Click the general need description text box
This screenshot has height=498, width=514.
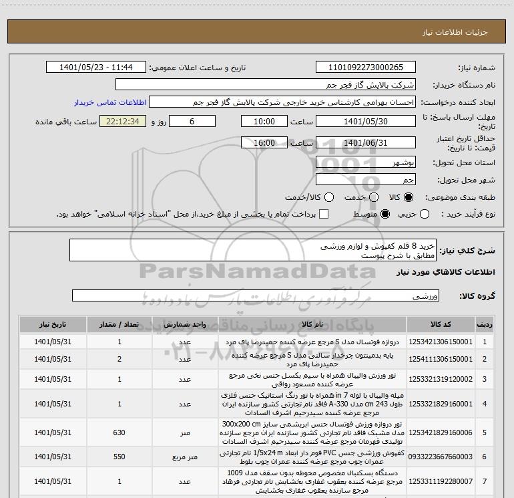pyautogui.click(x=253, y=251)
